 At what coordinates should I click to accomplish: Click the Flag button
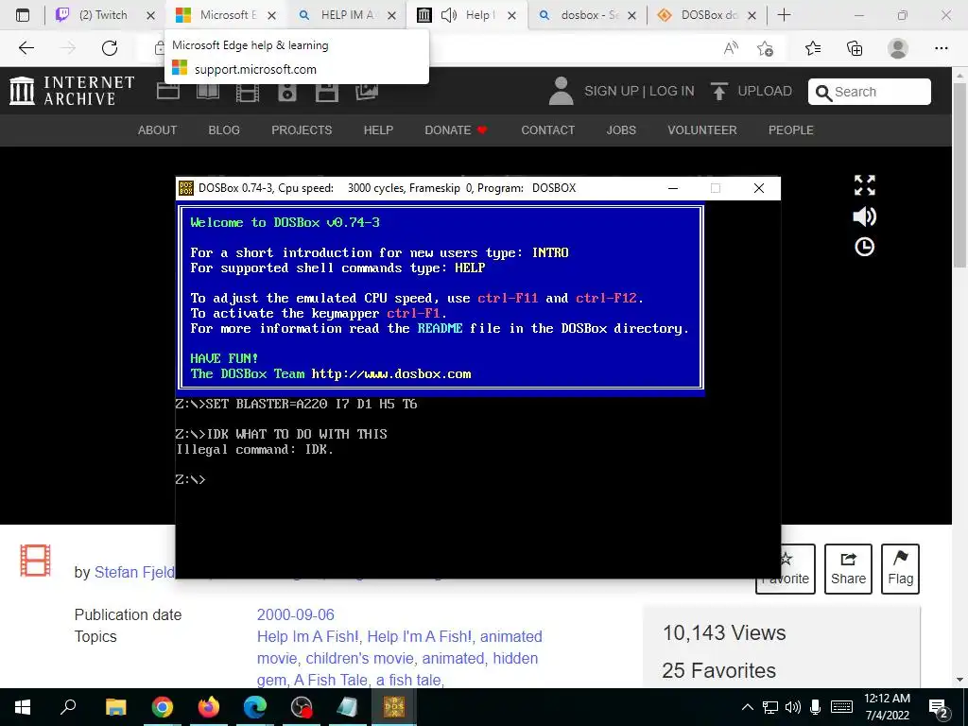point(900,568)
